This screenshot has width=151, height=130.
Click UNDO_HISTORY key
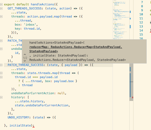tap(18, 118)
